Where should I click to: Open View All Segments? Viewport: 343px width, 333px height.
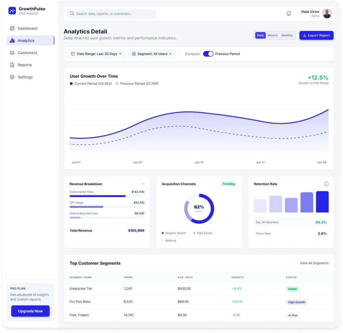pyautogui.click(x=314, y=263)
